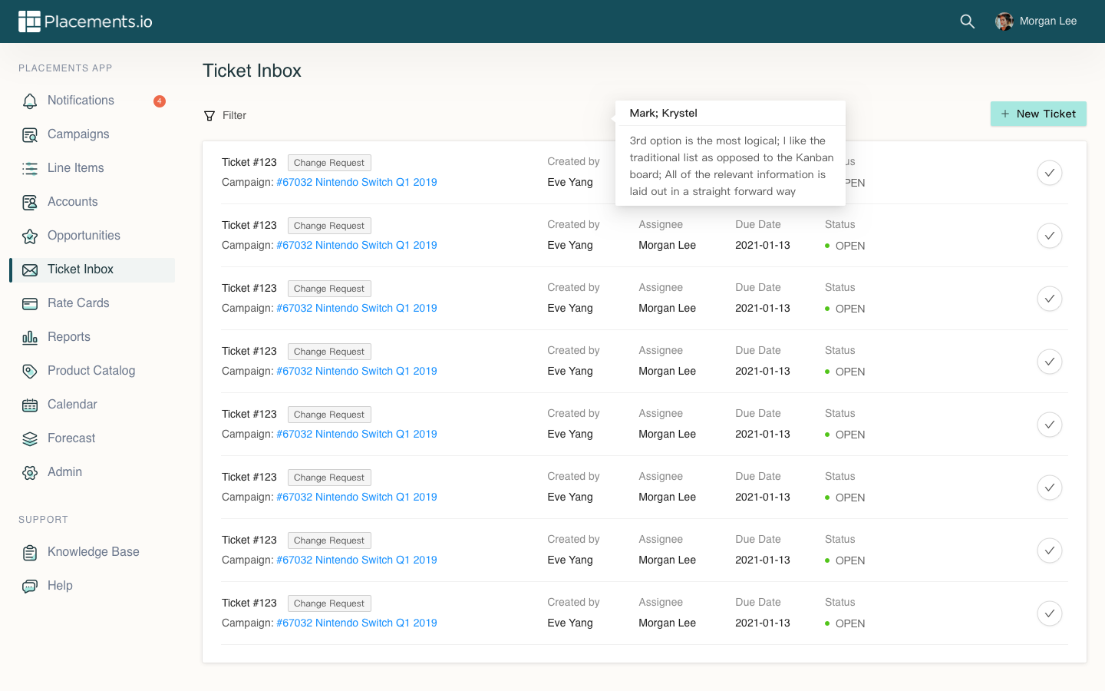Click the Admin gear icon
The height and width of the screenshot is (691, 1105).
tap(30, 473)
